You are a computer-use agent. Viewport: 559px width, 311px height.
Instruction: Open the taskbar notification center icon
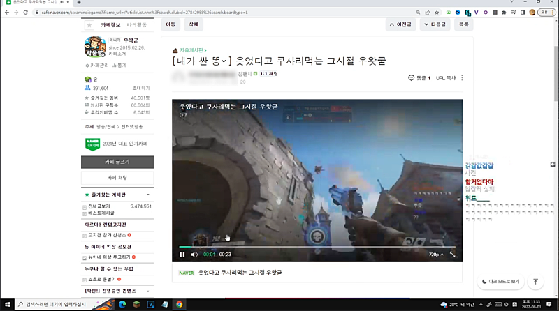(x=549, y=304)
